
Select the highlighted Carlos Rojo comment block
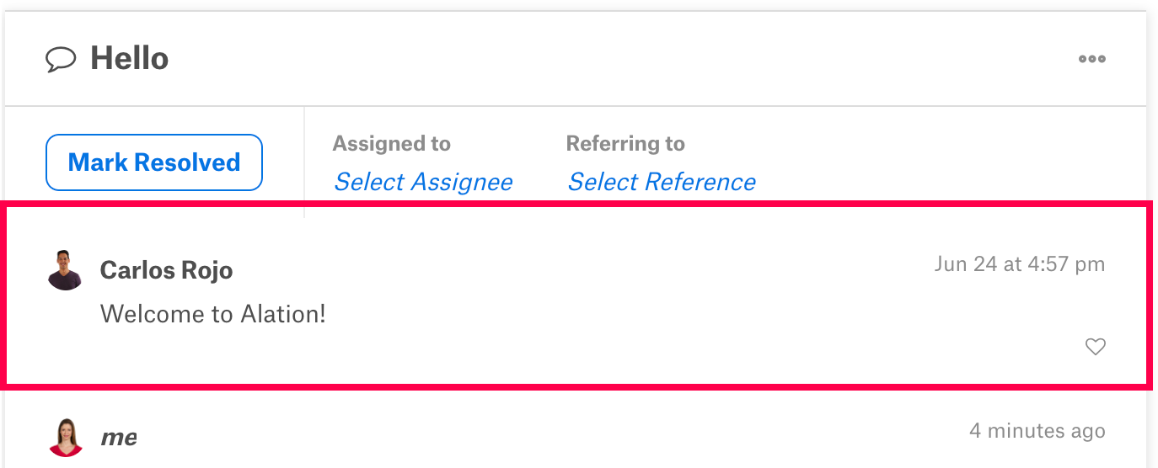pos(576,295)
